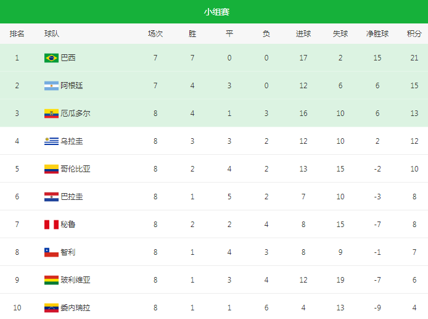The image size is (428, 319).
Task: Click the Ecuador flag icon
Action: click(51, 114)
